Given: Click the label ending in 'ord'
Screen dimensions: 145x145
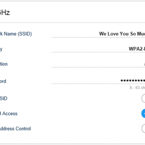Looking at the screenshot, I should 3,81.
